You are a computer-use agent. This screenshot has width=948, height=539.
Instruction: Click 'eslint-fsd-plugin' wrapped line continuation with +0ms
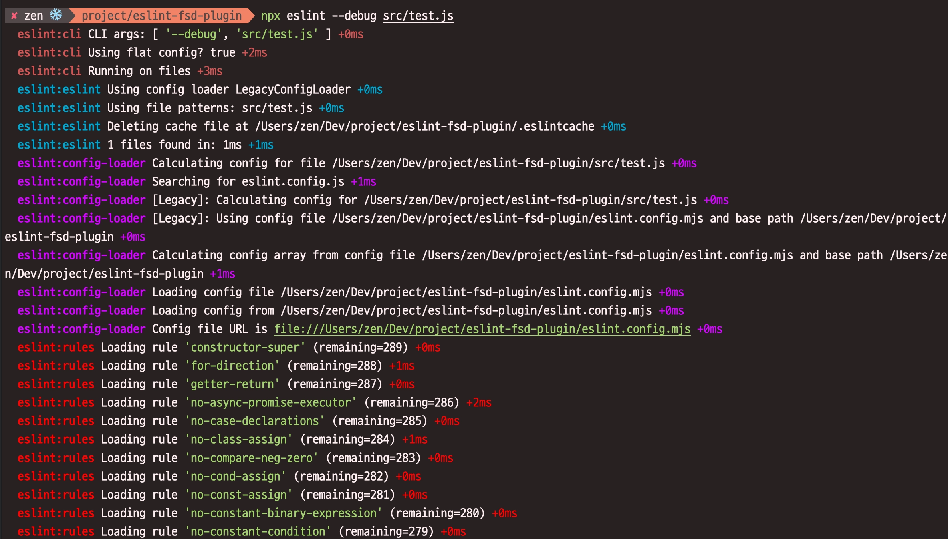coord(75,237)
